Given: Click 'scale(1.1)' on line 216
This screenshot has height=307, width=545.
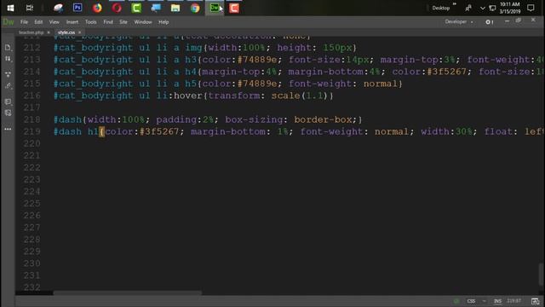Looking at the screenshot, I should tap(299, 96).
